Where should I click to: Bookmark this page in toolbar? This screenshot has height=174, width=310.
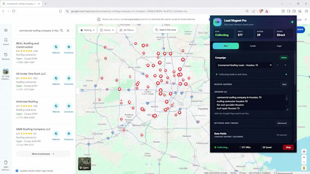click(x=60, y=11)
